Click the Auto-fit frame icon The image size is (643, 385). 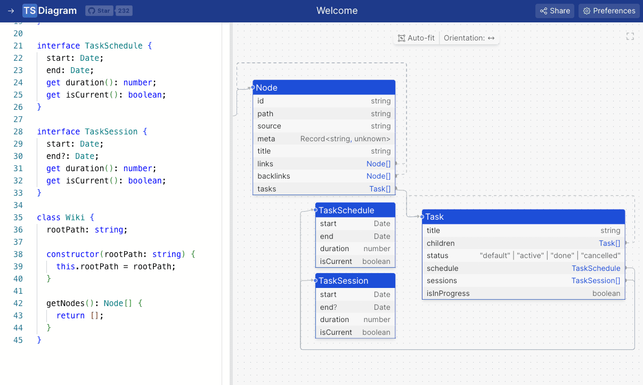402,37
